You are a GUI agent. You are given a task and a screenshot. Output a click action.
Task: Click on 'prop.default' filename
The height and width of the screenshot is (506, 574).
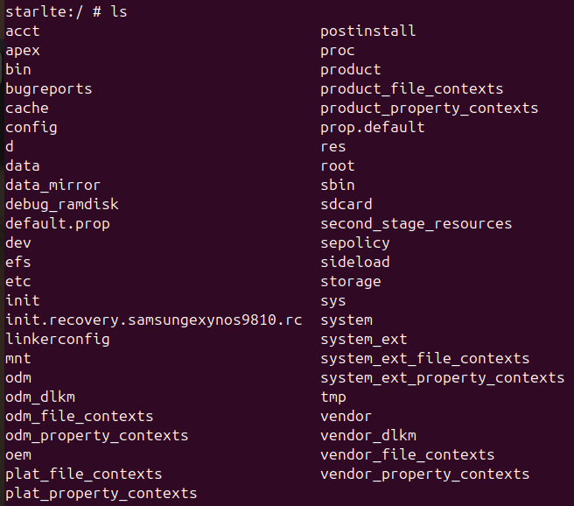[373, 128]
